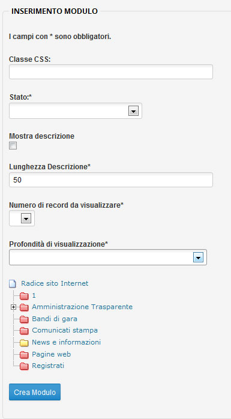Focus the Classe CSS input field
This screenshot has width=231, height=419.
point(111,71)
